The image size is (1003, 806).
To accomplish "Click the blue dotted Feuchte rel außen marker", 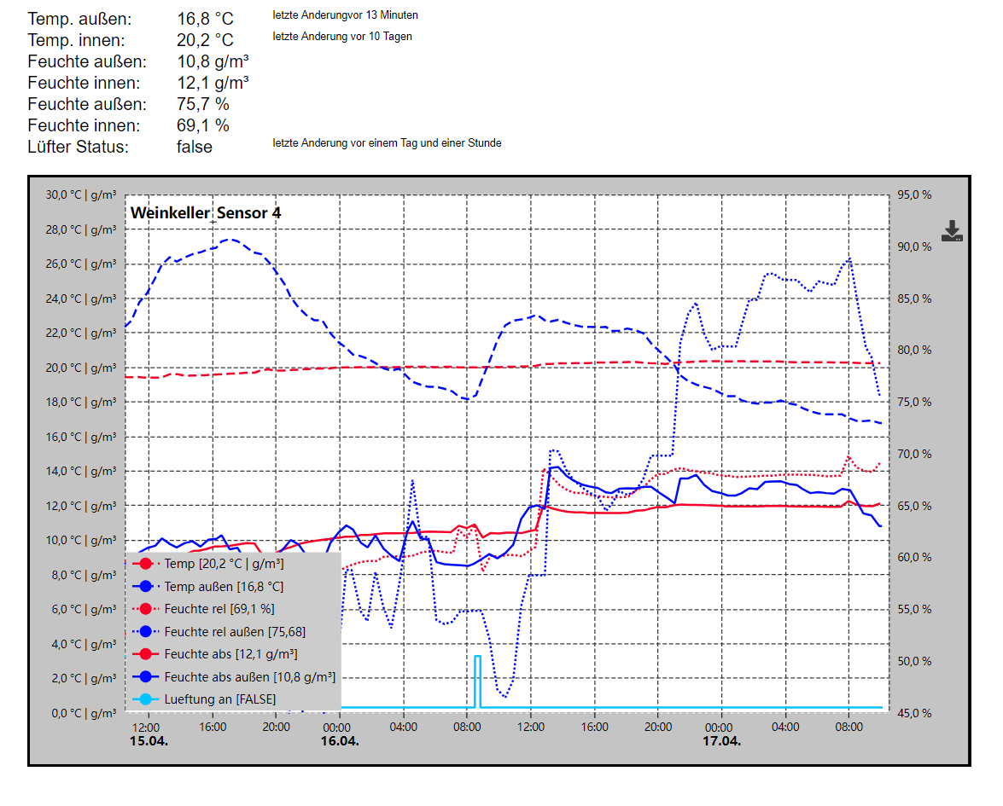I will click(x=145, y=632).
